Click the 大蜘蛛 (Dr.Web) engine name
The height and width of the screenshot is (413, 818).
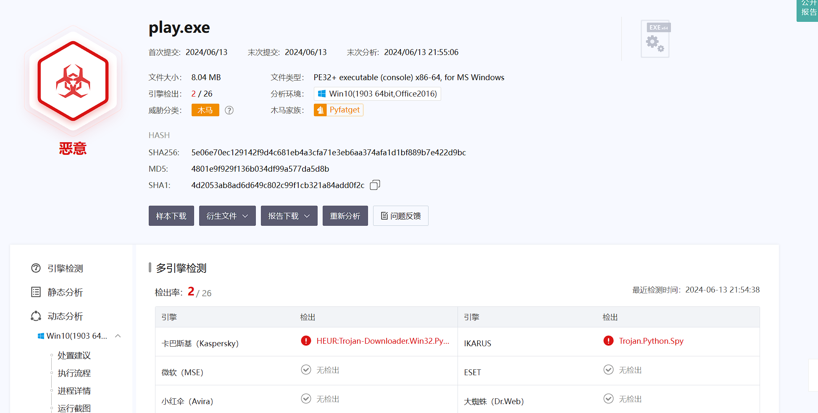click(494, 401)
